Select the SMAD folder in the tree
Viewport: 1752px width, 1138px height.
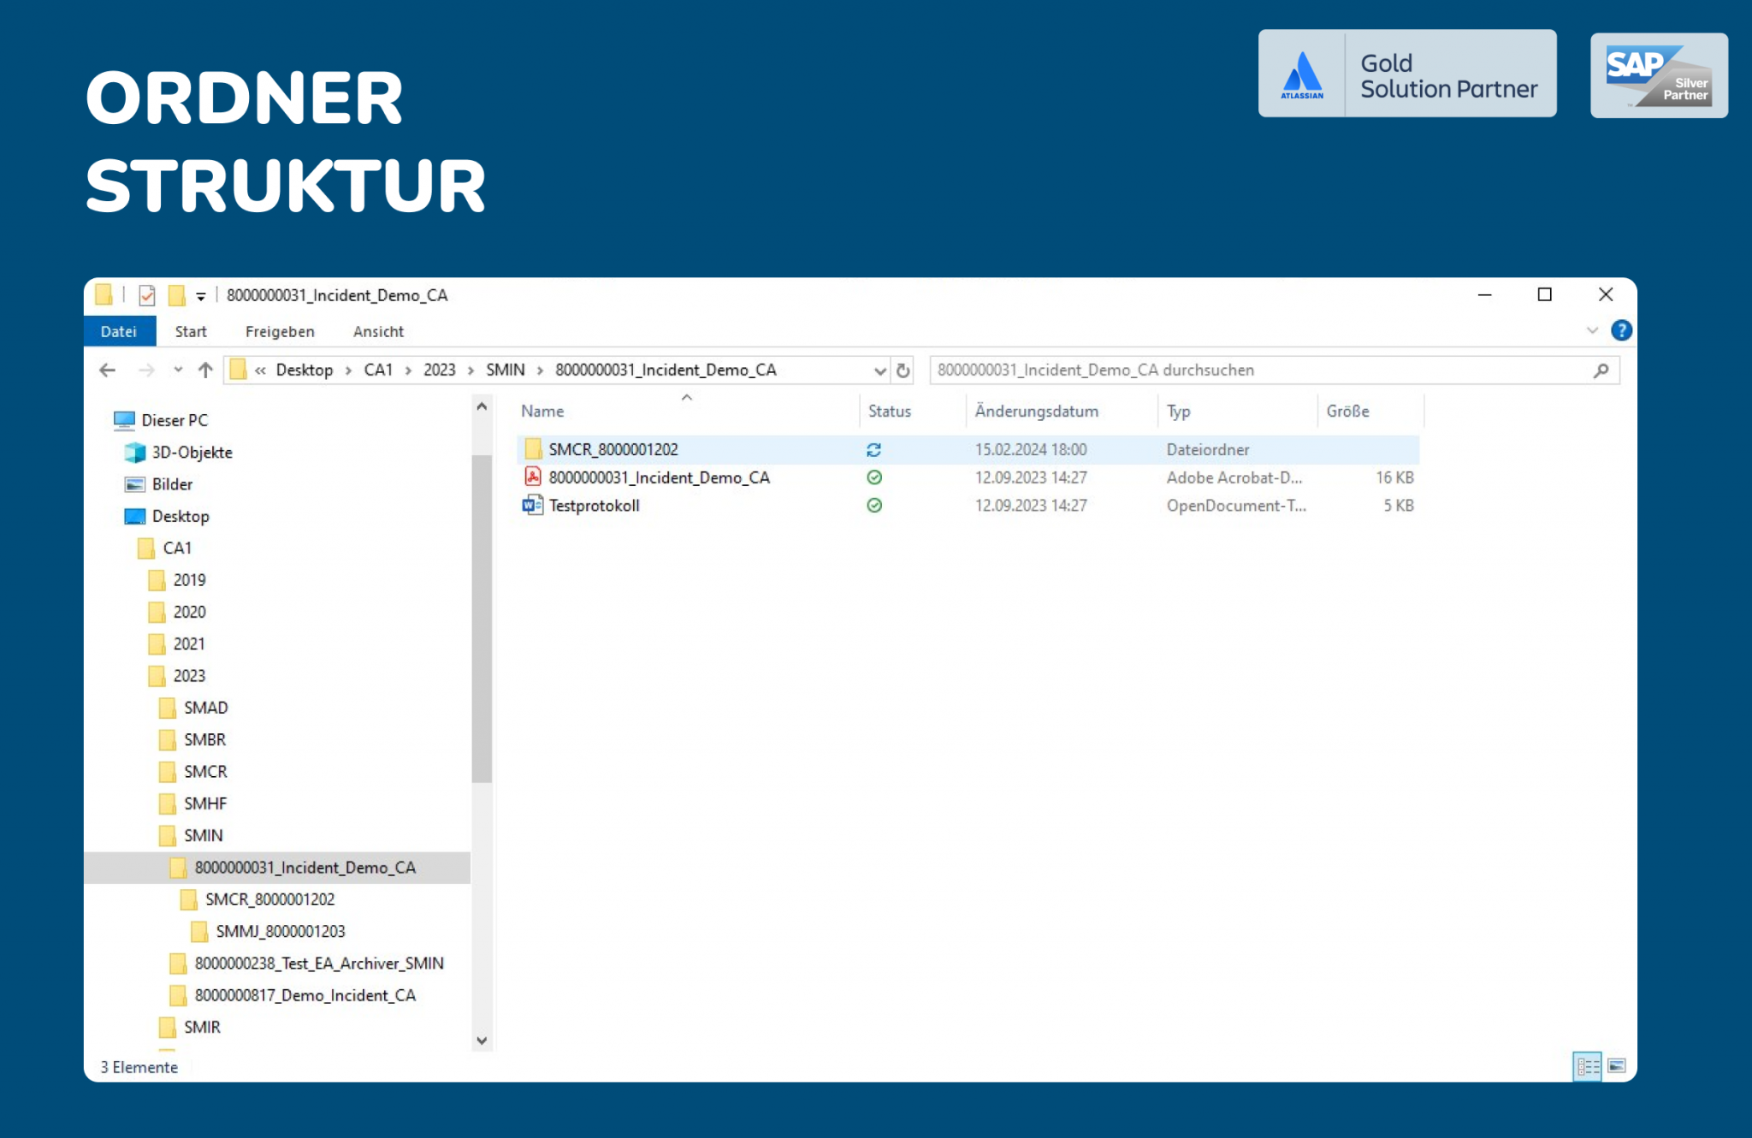[205, 708]
